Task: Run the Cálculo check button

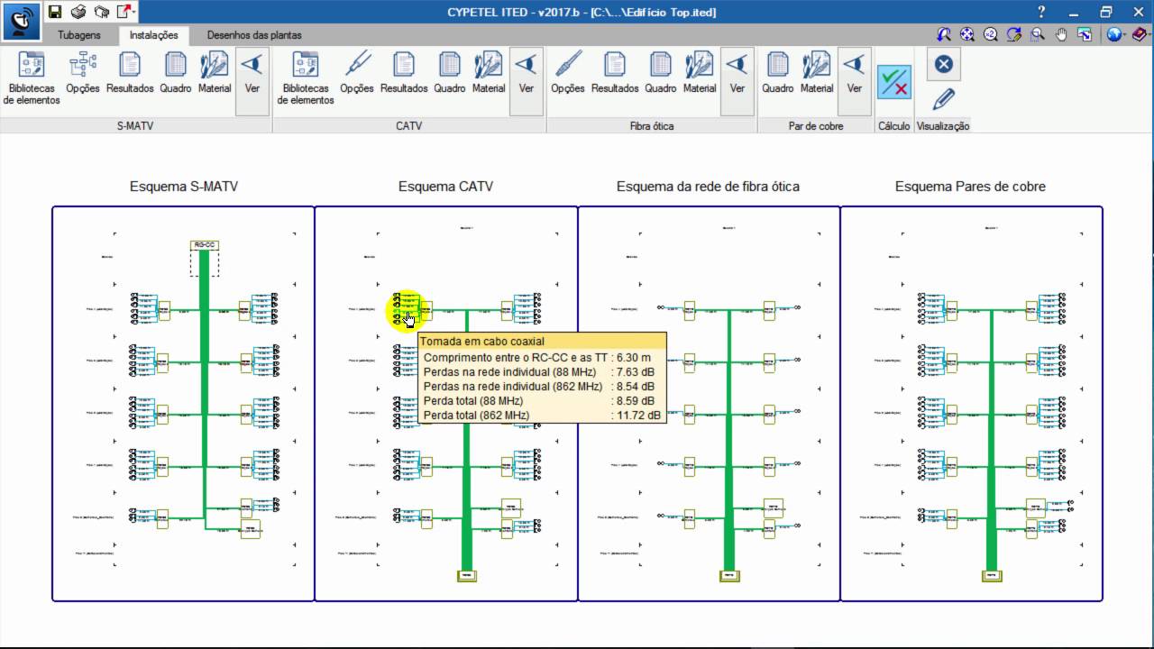Action: [x=893, y=82]
